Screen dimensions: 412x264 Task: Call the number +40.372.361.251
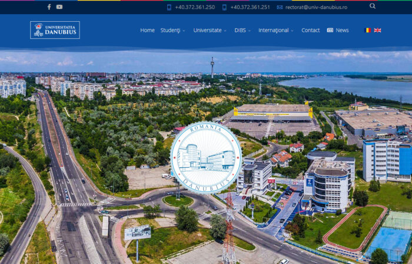pyautogui.click(x=250, y=7)
